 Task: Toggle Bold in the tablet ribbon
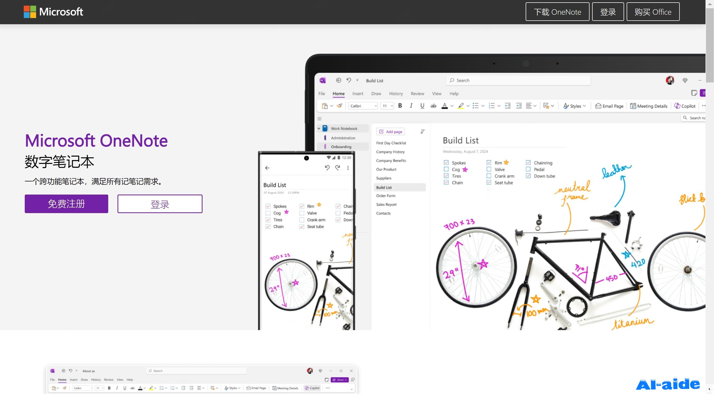click(x=400, y=106)
